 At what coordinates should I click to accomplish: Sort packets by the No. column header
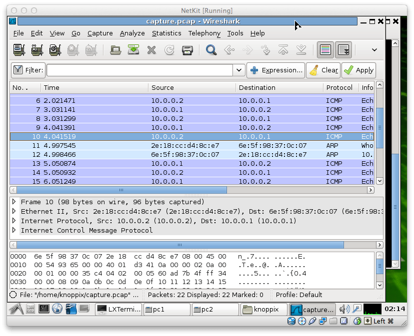tap(25, 87)
